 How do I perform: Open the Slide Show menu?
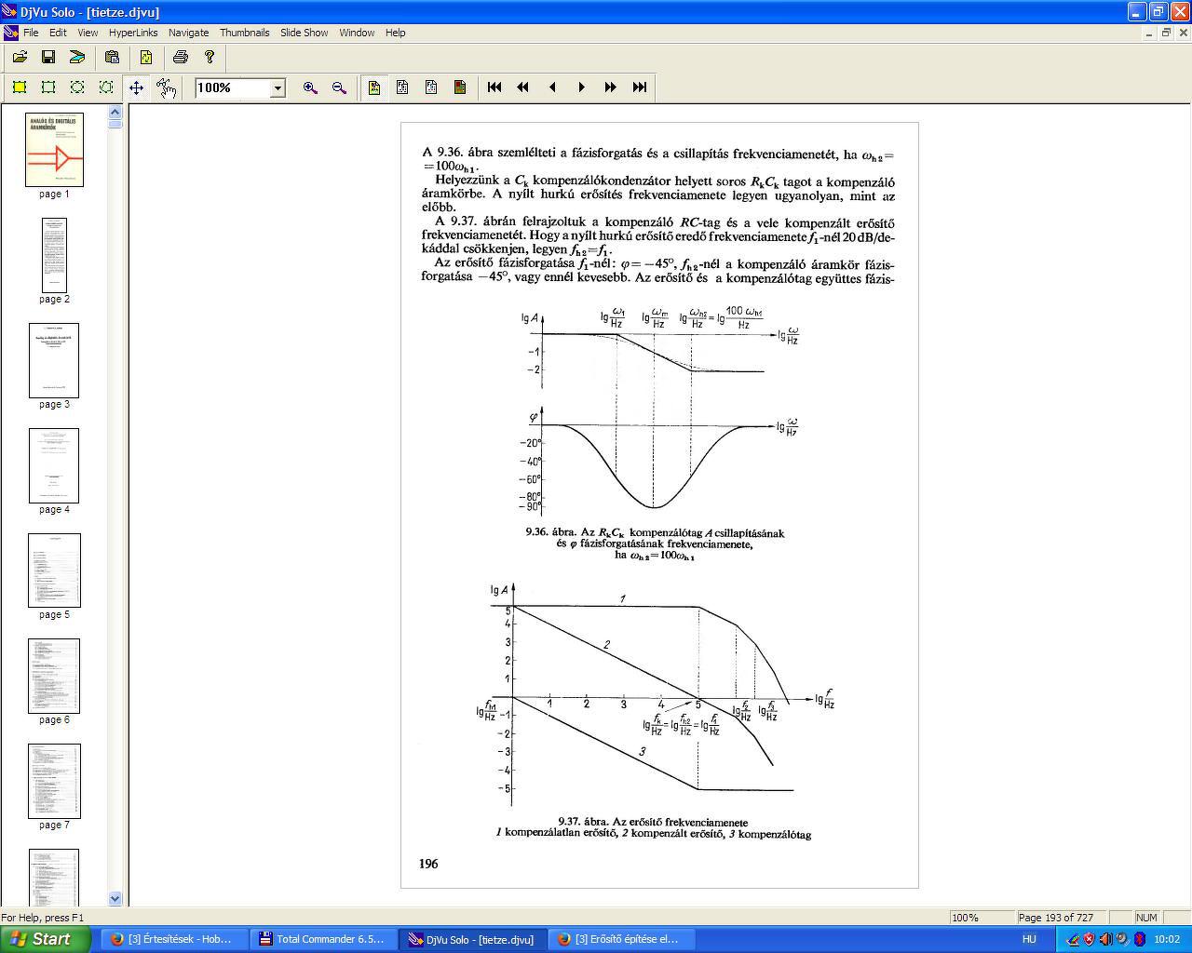click(304, 33)
